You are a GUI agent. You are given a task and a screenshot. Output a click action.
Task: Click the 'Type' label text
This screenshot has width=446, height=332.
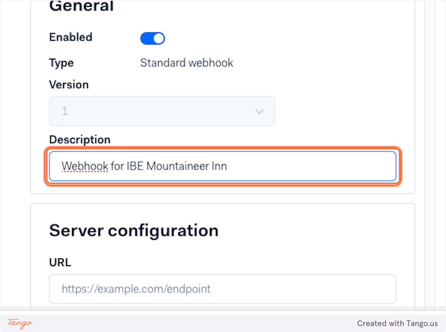tap(61, 63)
